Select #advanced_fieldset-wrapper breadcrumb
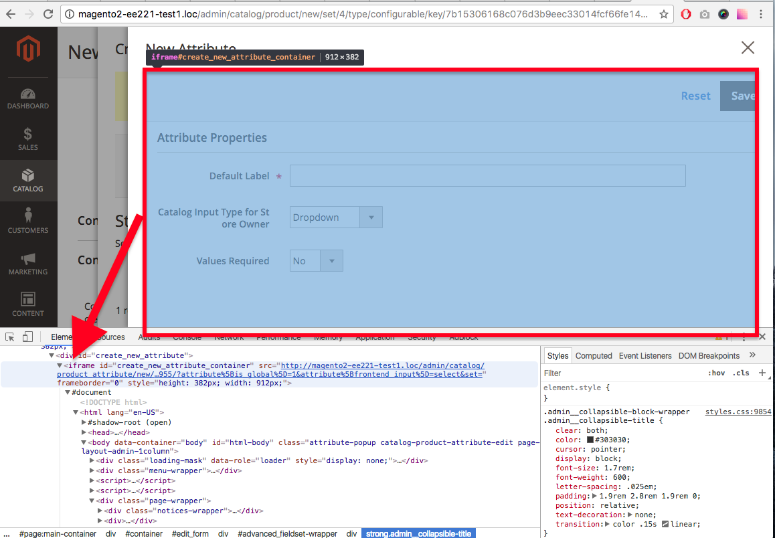This screenshot has height=538, width=775. (x=287, y=533)
